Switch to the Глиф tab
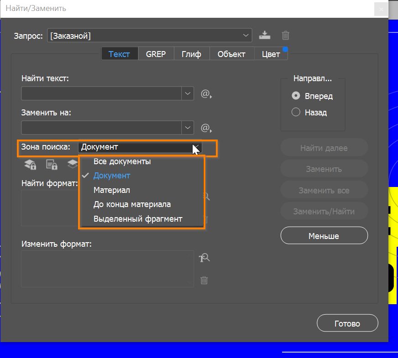This screenshot has width=398, height=358. pos(192,54)
